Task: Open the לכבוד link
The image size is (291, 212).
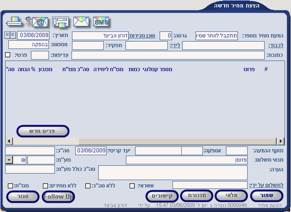Action: (276, 46)
